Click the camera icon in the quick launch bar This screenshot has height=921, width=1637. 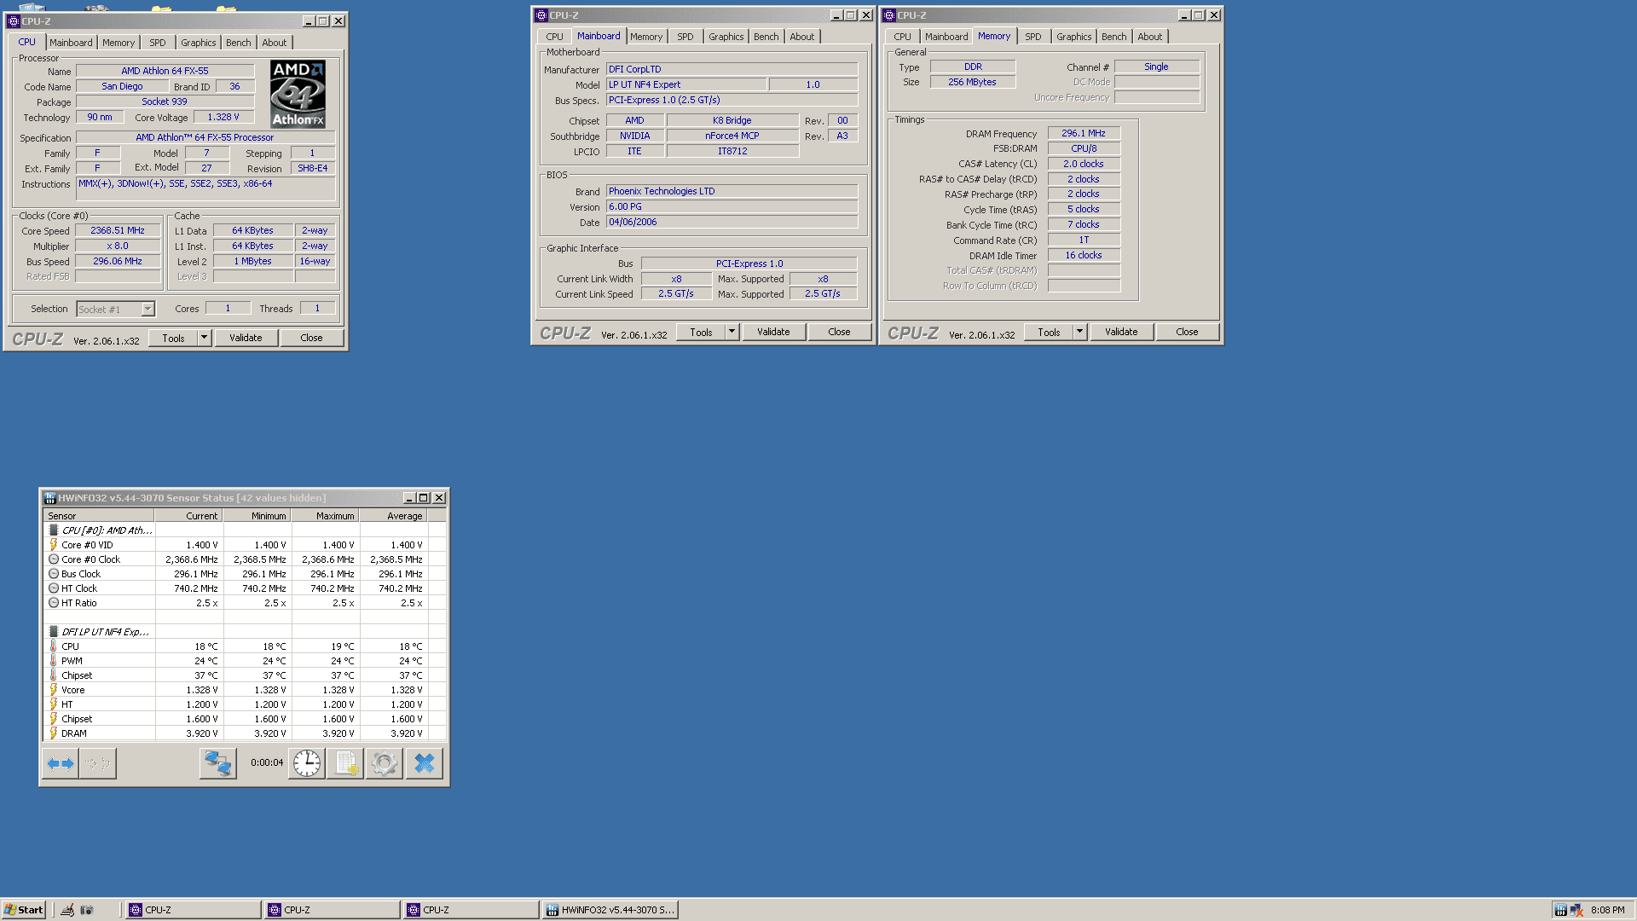tap(86, 910)
